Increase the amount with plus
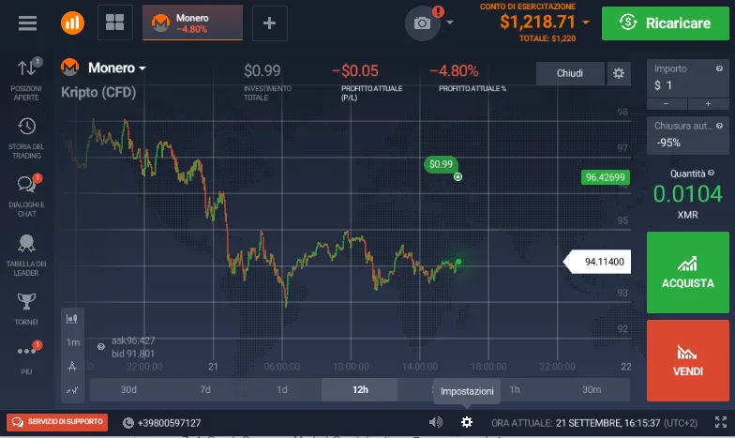 (x=709, y=103)
